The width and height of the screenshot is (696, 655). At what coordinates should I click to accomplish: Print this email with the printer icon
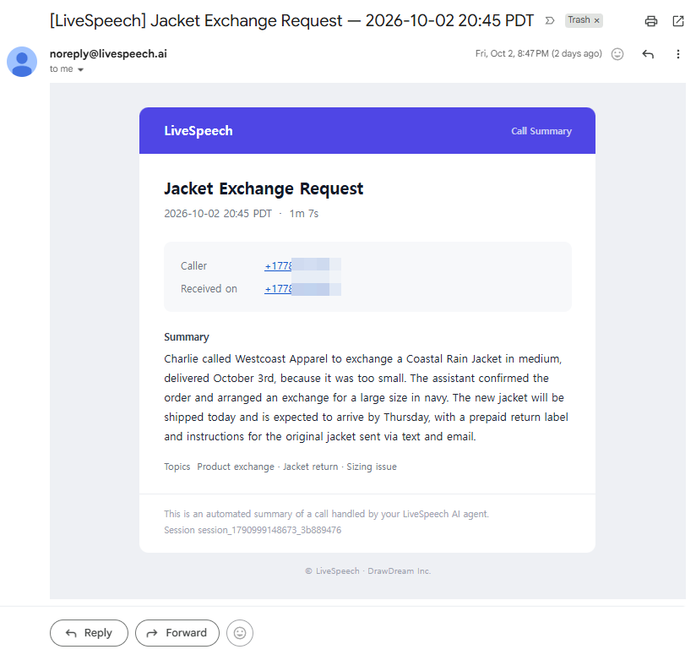[x=650, y=21]
